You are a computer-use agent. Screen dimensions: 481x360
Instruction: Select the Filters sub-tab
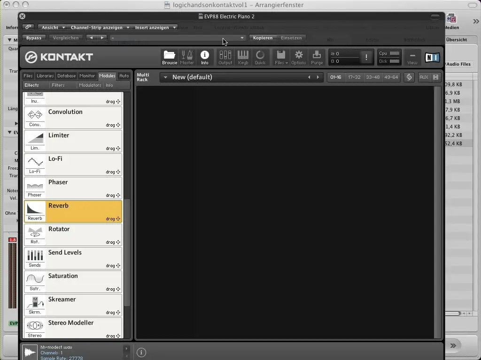tap(58, 85)
